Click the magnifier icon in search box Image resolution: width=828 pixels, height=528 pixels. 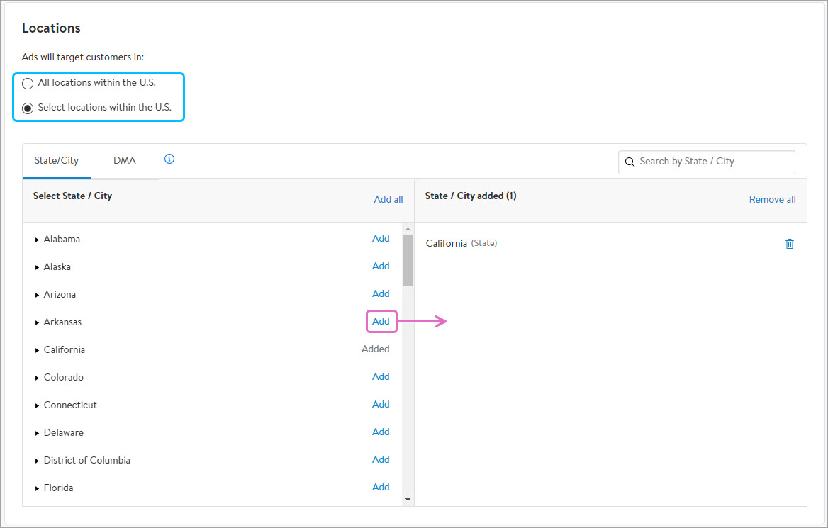tap(630, 162)
